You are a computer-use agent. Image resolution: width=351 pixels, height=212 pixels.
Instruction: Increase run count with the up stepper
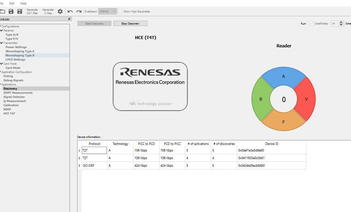point(341,22)
